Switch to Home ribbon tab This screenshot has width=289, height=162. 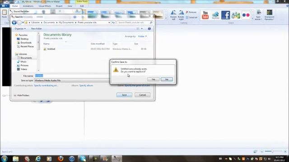click(15, 6)
